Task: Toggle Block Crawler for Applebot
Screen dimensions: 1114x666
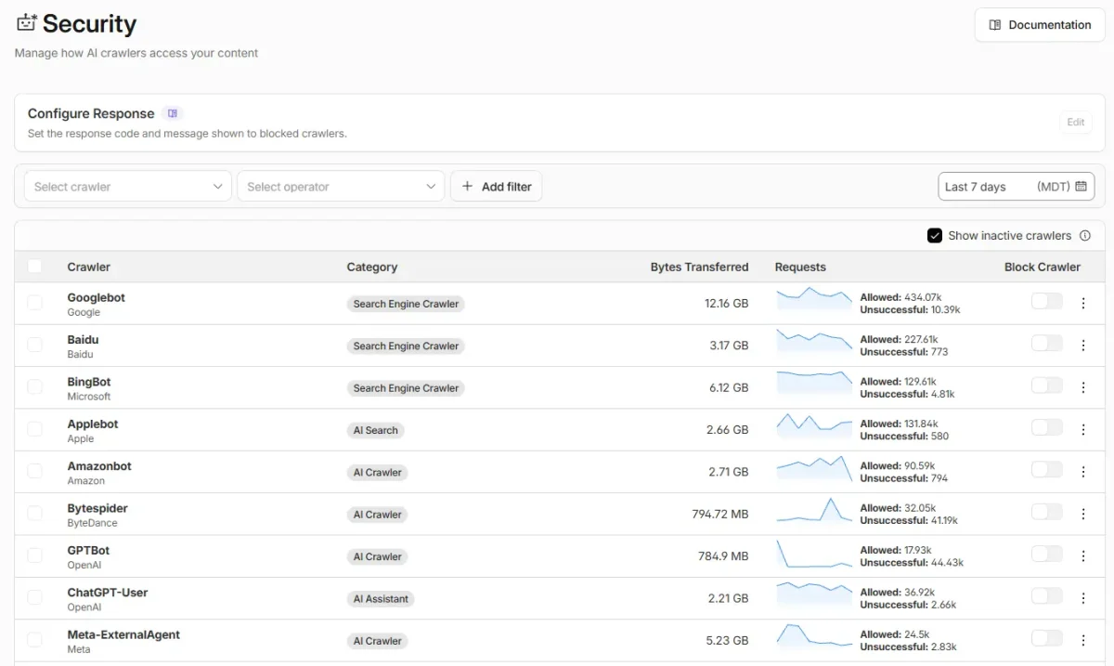Action: click(1046, 427)
